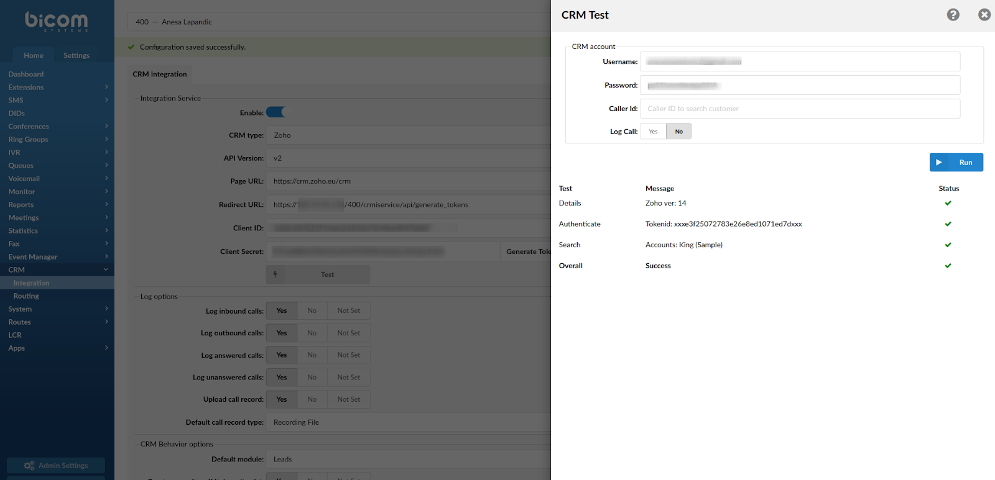
Task: Switch to the Settings tab
Action: pyautogui.click(x=76, y=55)
